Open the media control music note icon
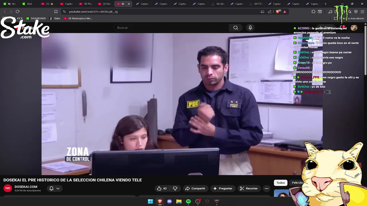 [x=330, y=12]
